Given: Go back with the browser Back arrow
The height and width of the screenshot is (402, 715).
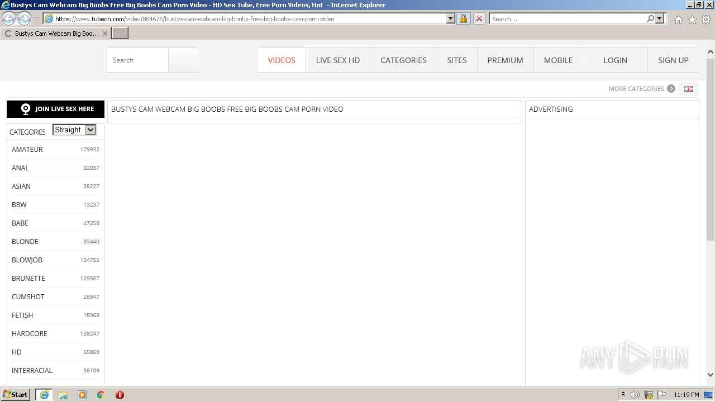Looking at the screenshot, I should click(x=8, y=19).
